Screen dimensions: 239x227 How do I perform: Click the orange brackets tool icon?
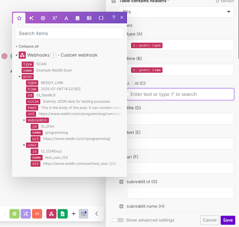[x=37, y=214]
